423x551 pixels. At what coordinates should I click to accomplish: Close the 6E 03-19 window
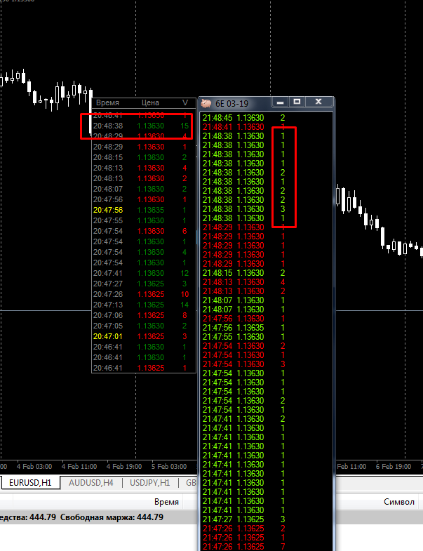(318, 102)
